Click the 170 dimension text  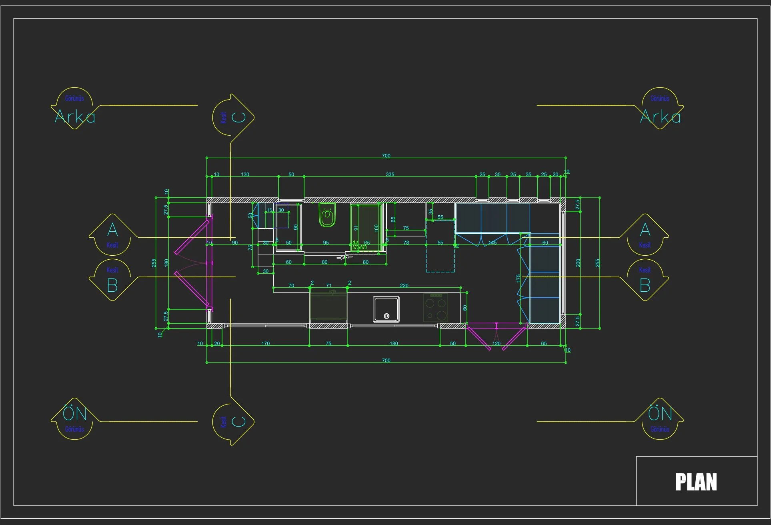[266, 344]
